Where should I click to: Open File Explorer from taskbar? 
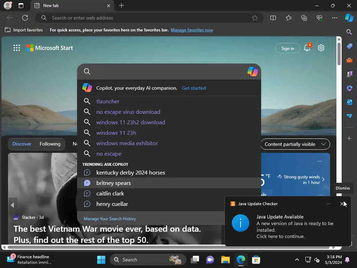coord(226,260)
